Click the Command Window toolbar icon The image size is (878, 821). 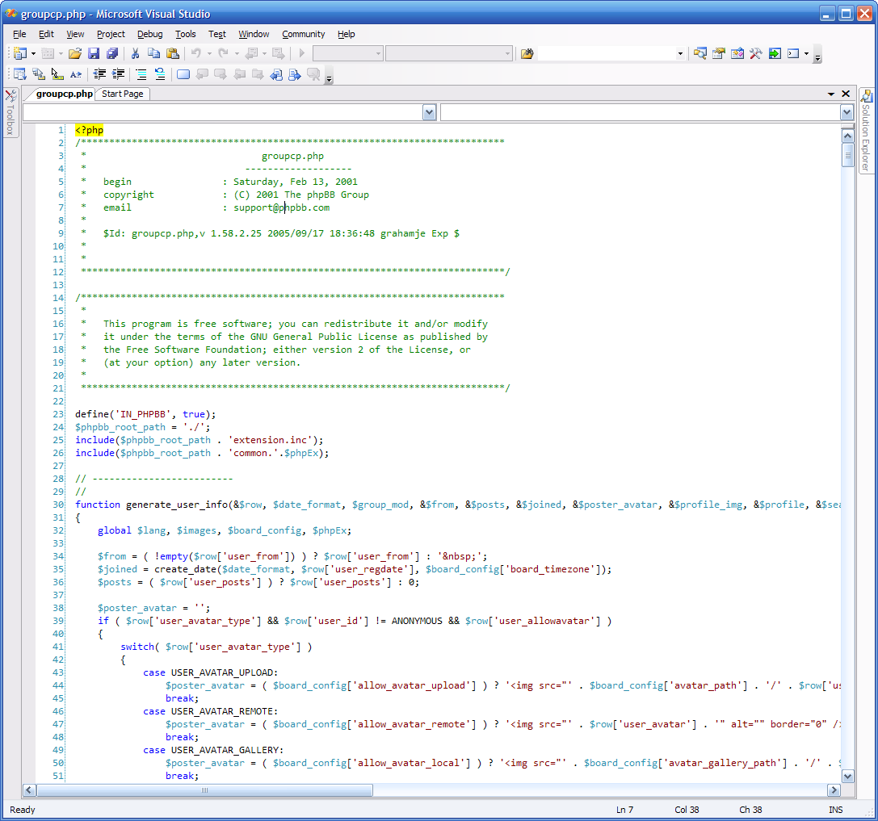pyautogui.click(x=793, y=54)
